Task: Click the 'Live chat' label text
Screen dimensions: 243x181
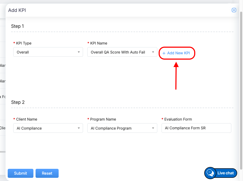Action: point(225,173)
